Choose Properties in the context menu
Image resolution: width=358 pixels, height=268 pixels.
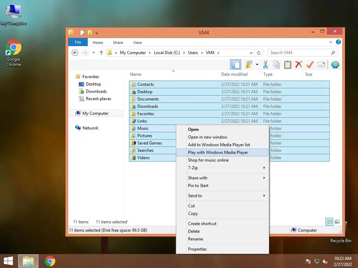tap(222, 249)
